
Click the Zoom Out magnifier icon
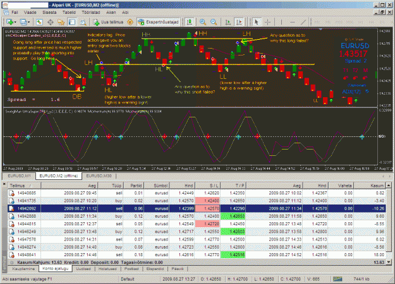(214, 22)
